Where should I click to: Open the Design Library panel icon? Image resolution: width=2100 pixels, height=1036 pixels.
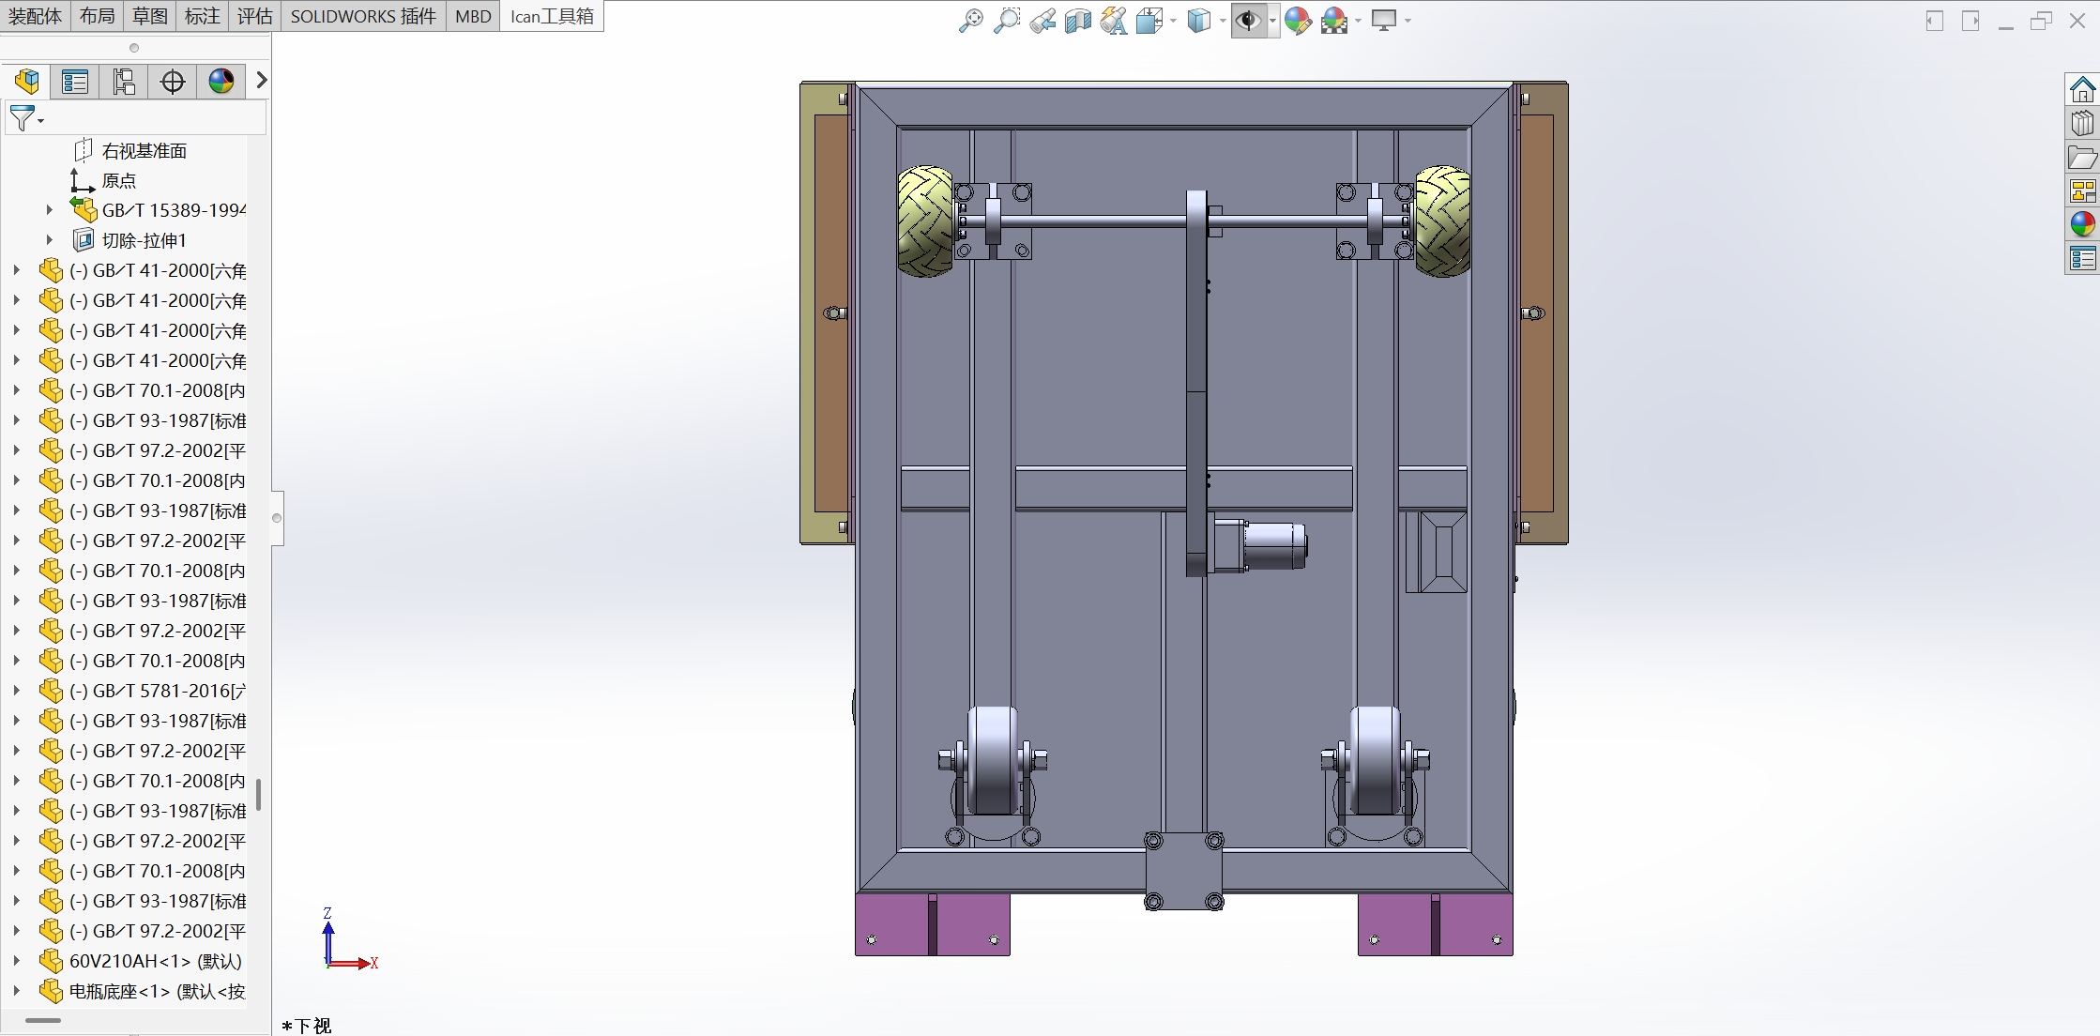2082,124
